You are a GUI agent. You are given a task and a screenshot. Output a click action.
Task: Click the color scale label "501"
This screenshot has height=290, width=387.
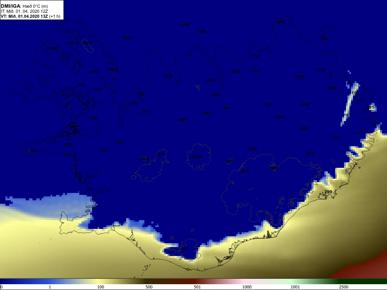[x=197, y=287]
